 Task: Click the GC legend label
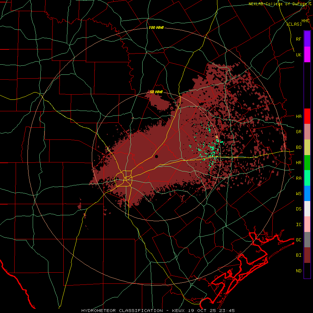pyautogui.click(x=299, y=240)
